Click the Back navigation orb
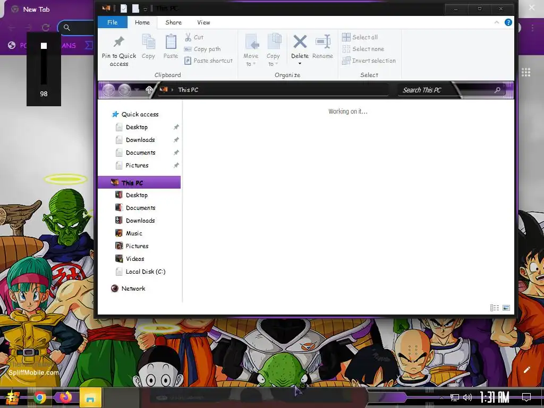Image resolution: width=544 pixels, height=408 pixels. (x=108, y=90)
